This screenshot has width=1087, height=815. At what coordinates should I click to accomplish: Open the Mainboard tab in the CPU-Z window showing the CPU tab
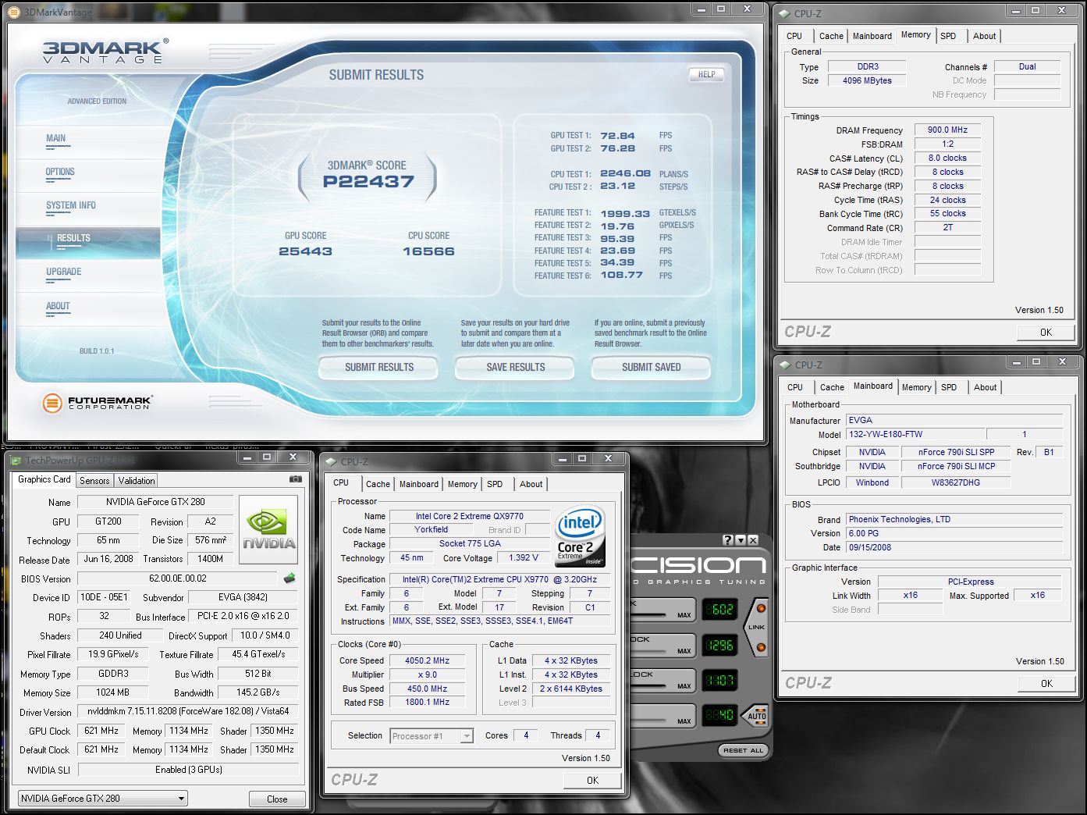coord(419,484)
